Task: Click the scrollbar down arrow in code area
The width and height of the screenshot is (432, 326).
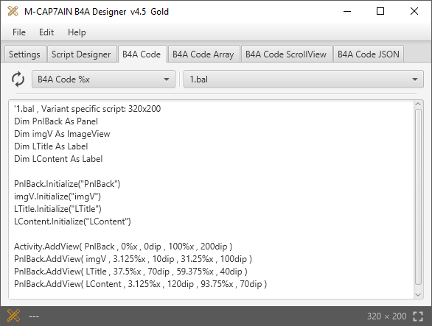Action: coord(418,294)
